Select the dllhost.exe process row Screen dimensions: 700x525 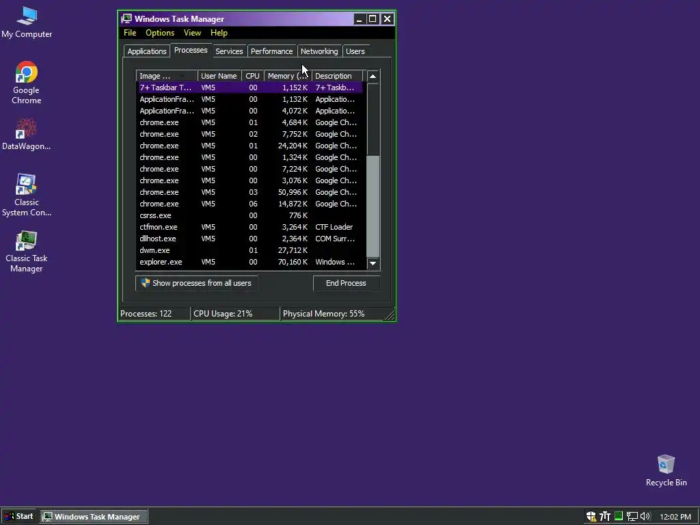point(250,239)
